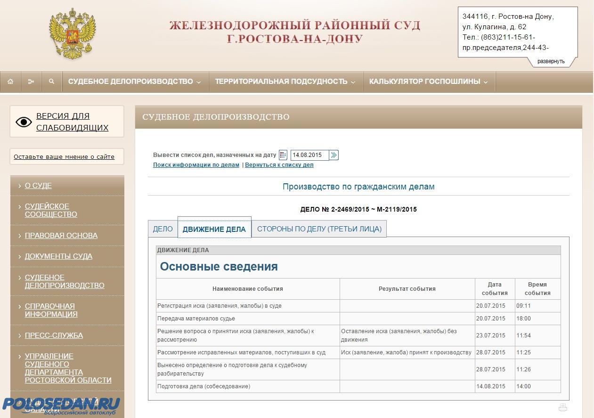This screenshot has width=594, height=418.
Task: Click the home icon in navigation bar
Action: click(10, 82)
